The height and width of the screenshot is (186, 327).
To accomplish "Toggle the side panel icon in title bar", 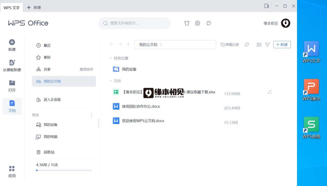I will 267,6.
